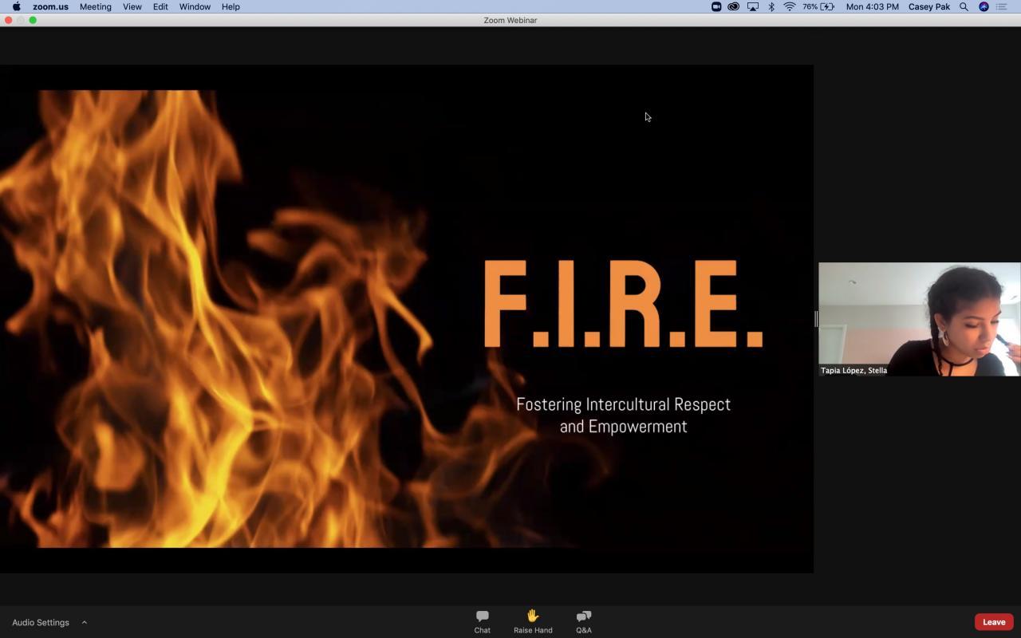This screenshot has height=638, width=1021.
Task: Click the divider handle beside the shared slide
Action: pos(815,319)
